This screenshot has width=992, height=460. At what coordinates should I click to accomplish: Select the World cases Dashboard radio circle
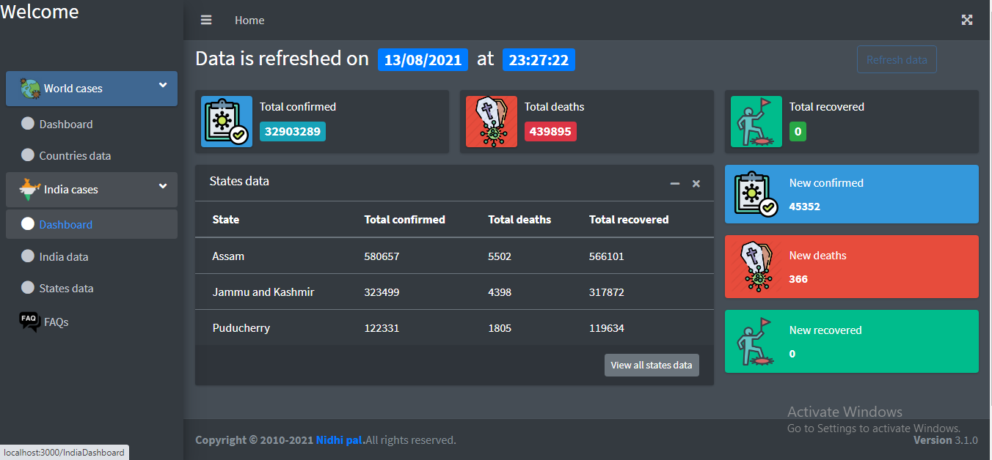click(28, 124)
